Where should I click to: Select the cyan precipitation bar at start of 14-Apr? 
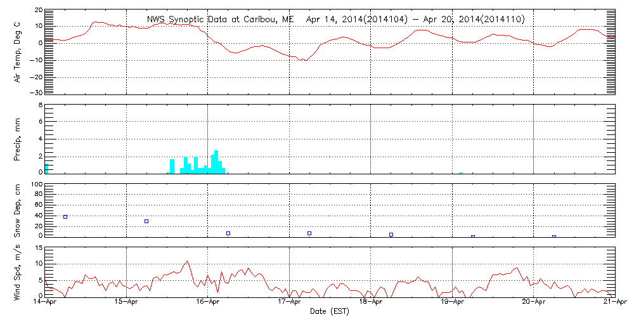(46, 169)
